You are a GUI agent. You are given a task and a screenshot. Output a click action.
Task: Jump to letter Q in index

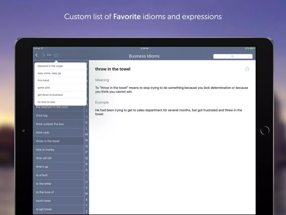[86, 158]
